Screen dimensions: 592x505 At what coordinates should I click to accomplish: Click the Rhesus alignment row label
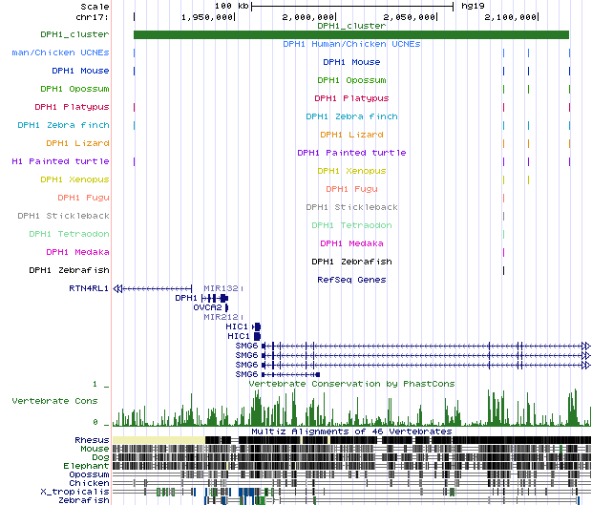click(92, 439)
